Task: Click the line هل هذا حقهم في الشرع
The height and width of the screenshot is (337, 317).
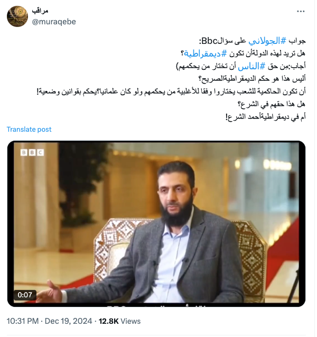Action: [271, 104]
